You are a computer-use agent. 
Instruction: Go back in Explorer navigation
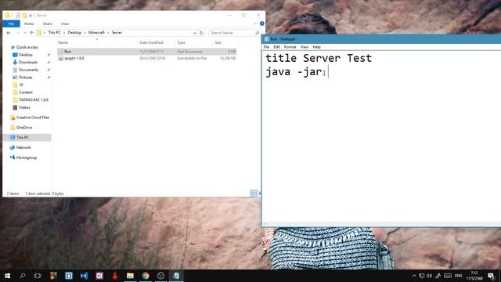pyautogui.click(x=9, y=33)
